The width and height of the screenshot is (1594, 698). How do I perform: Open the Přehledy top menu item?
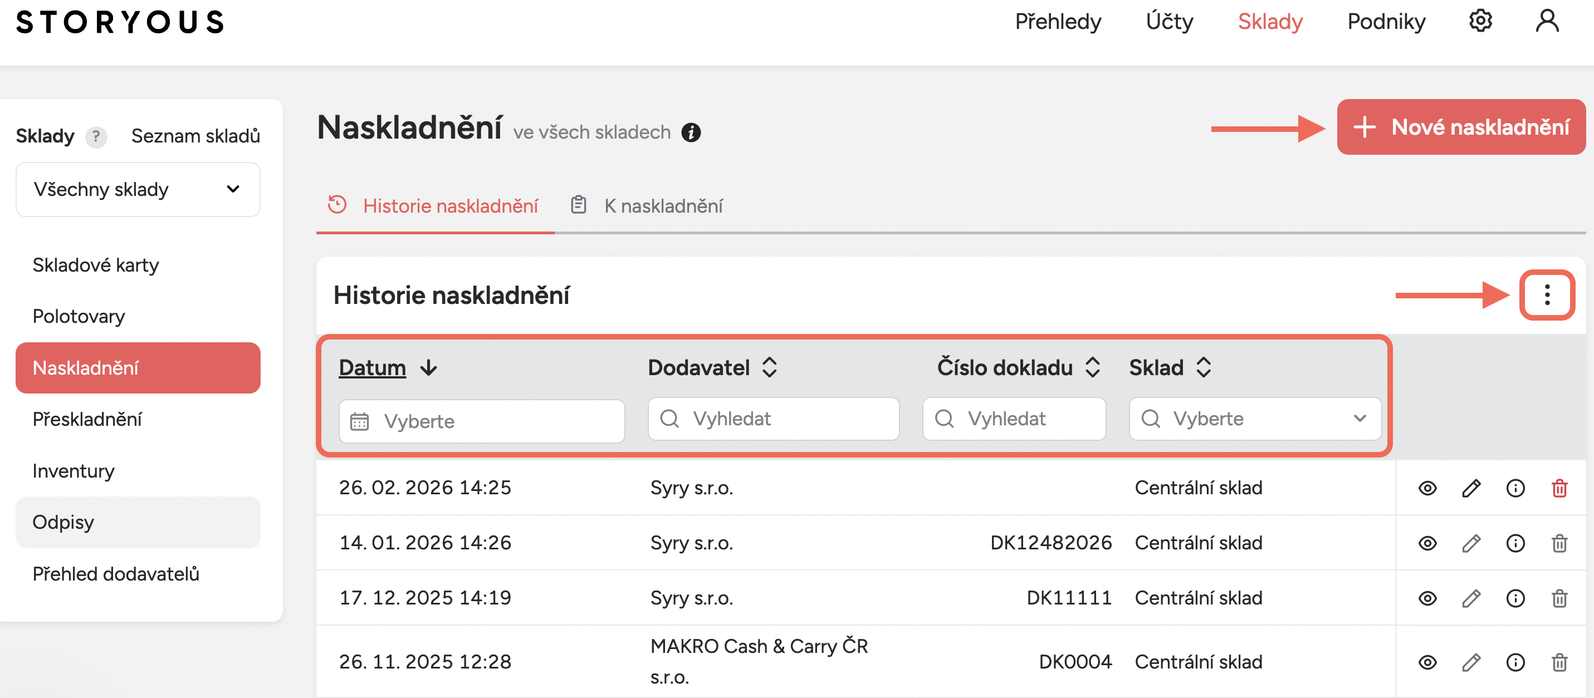point(1058,22)
